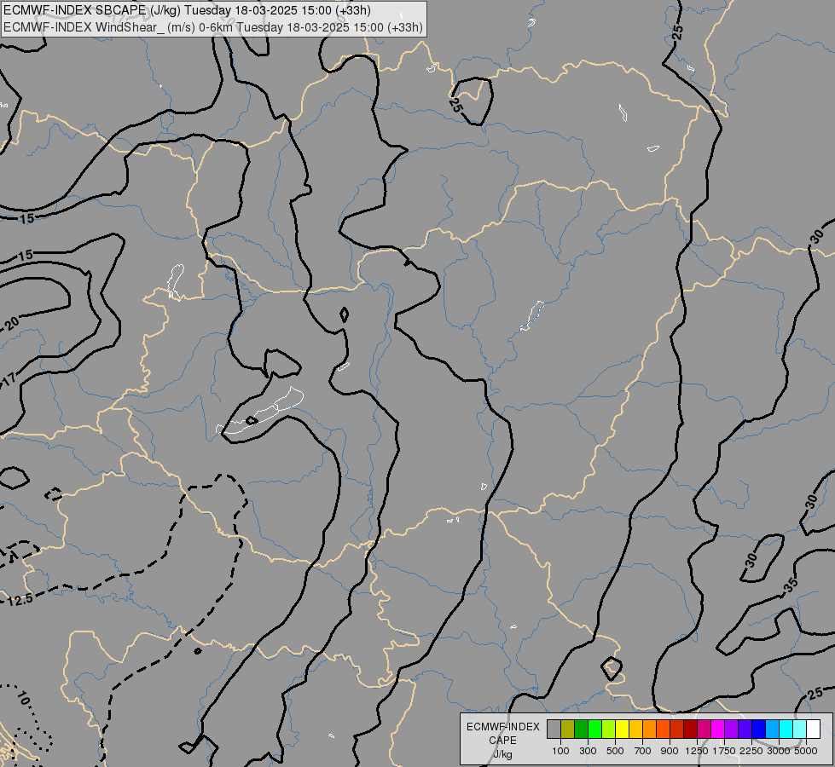The height and width of the screenshot is (767, 835).
Task: Select the dark red legend swatch
Action: point(691,729)
